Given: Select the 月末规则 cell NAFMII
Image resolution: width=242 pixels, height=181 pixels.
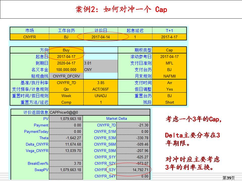Looking at the screenshot, I should (x=169, y=76).
